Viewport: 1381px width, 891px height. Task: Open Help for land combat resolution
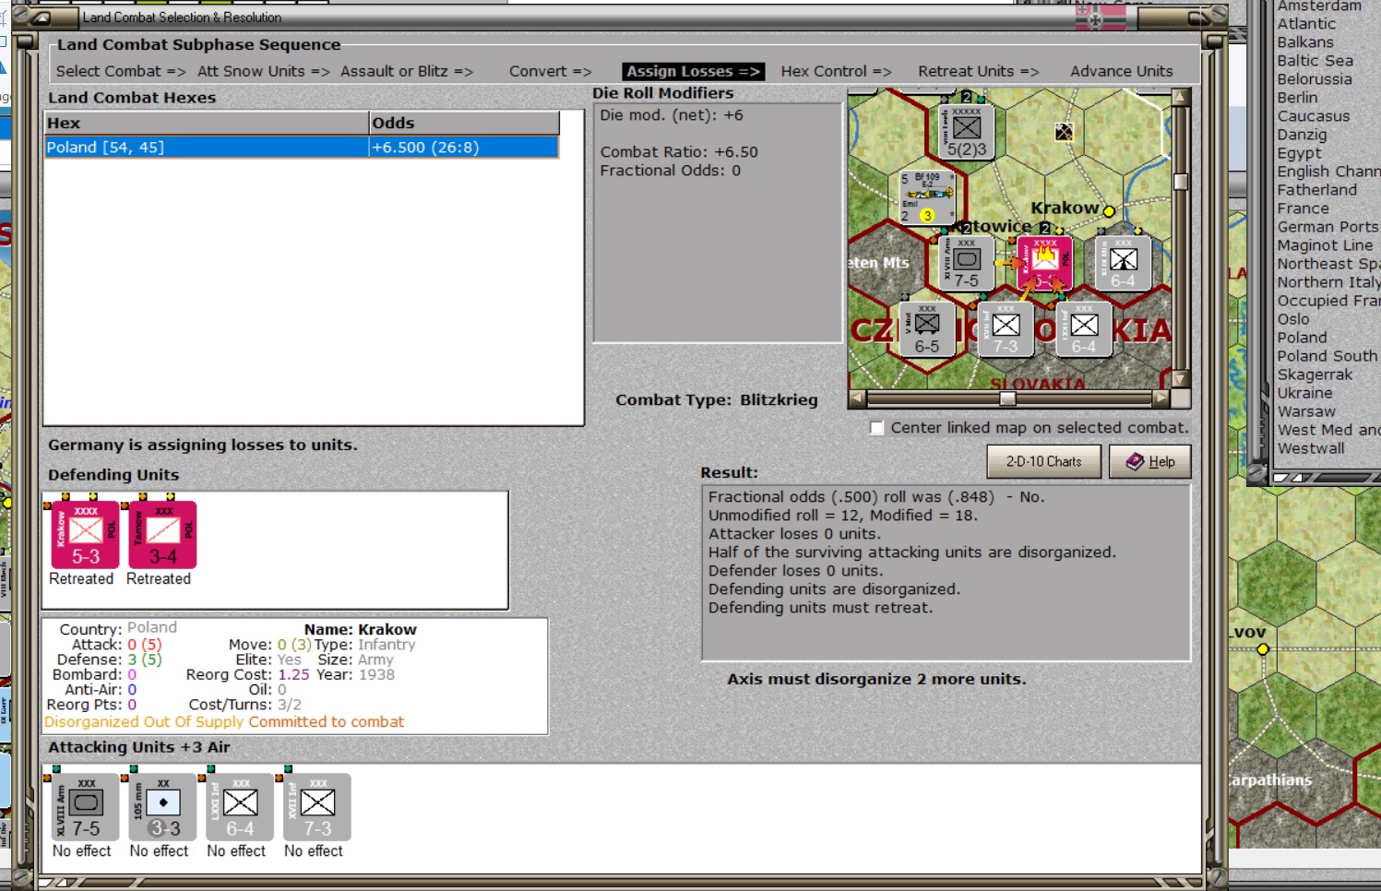1149,461
